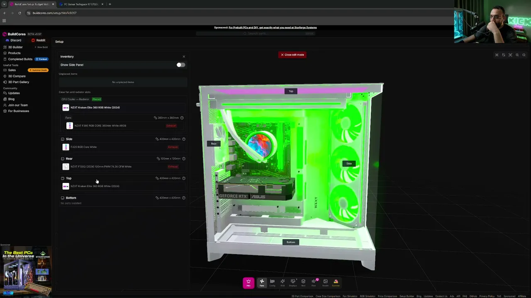The height and width of the screenshot is (298, 531).
Task: Toggle the Exhaust badge for NZXT F360 fans
Action: click(171, 126)
